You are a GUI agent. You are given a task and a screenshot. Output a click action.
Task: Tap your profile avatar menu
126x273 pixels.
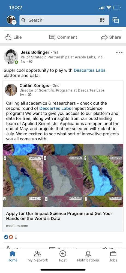click(11, 20)
